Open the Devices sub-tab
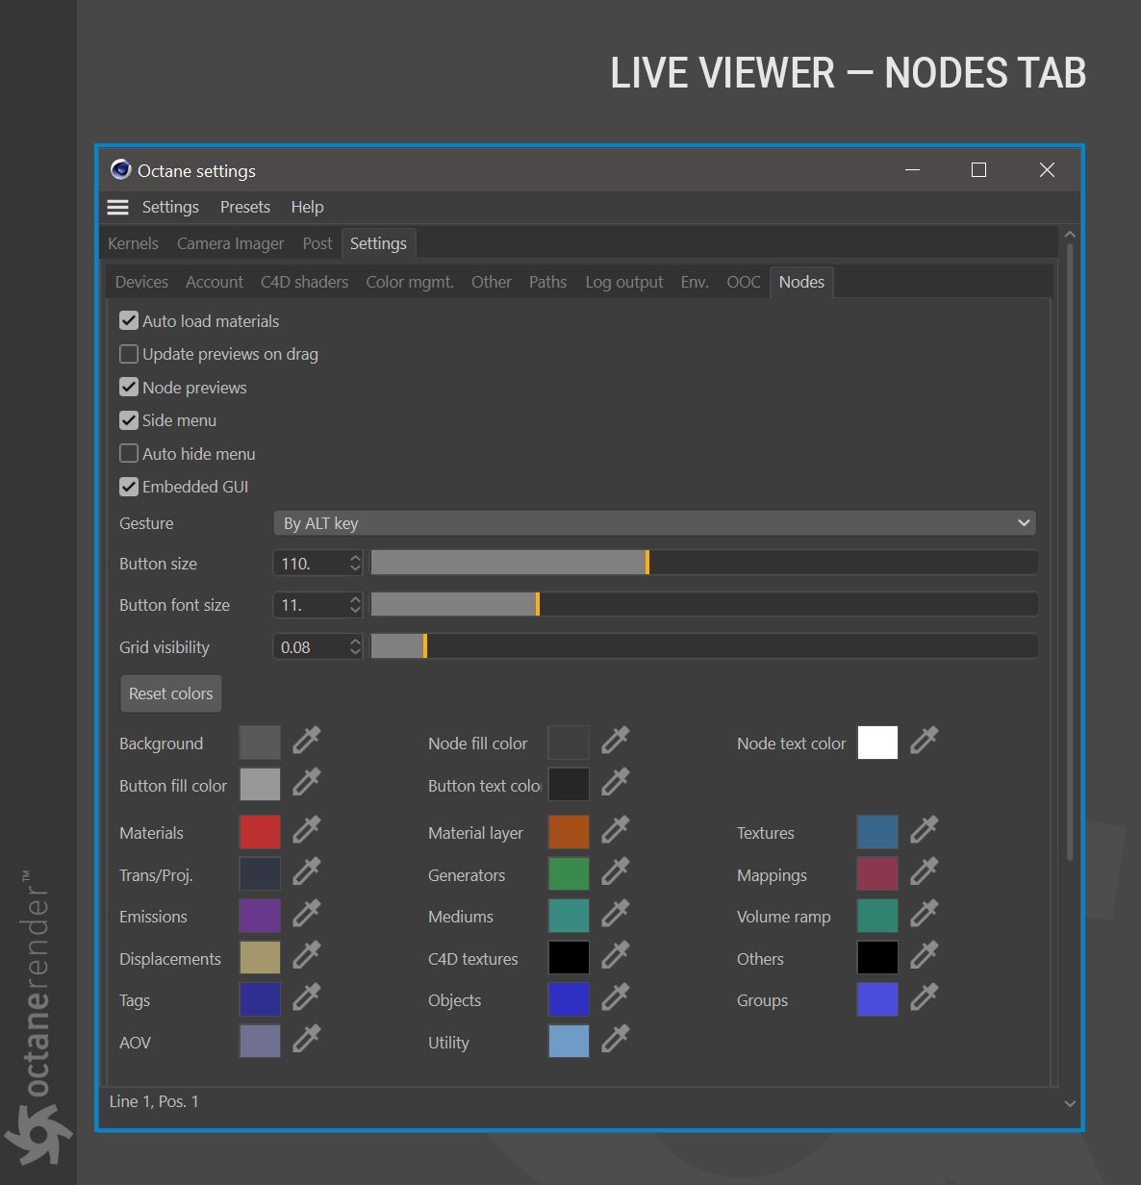 [x=141, y=282]
